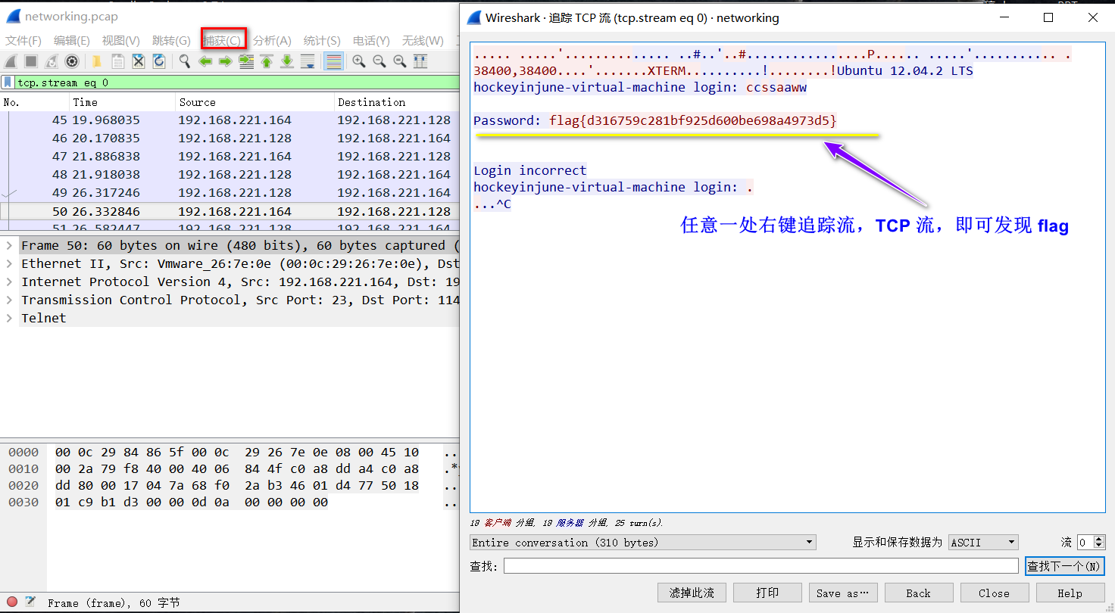The width and height of the screenshot is (1115, 613).
Task: Click the find packet magnifier icon
Action: click(184, 61)
